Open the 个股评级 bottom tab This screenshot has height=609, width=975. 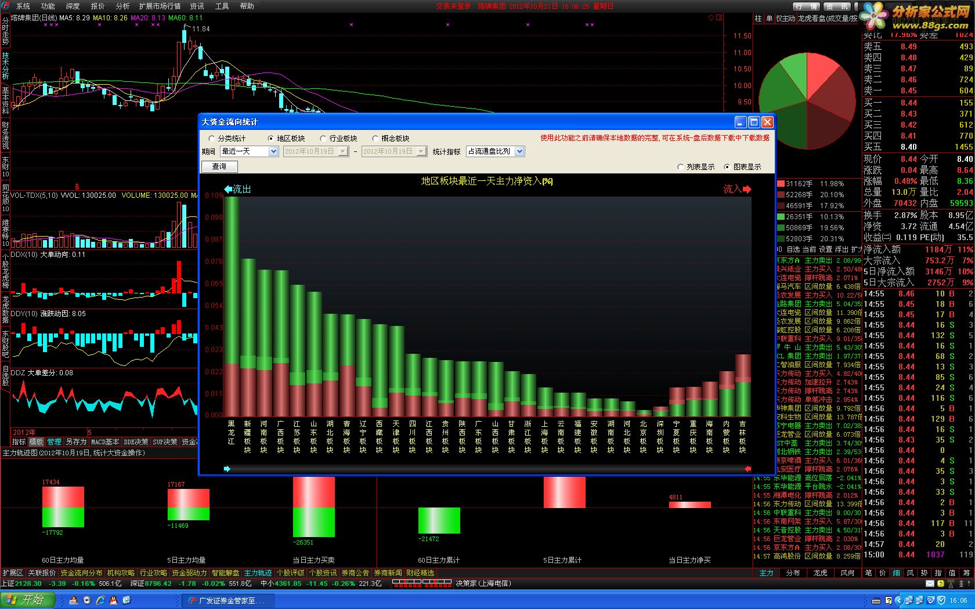[290, 573]
